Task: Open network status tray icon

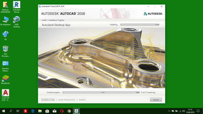Action: 180,111
